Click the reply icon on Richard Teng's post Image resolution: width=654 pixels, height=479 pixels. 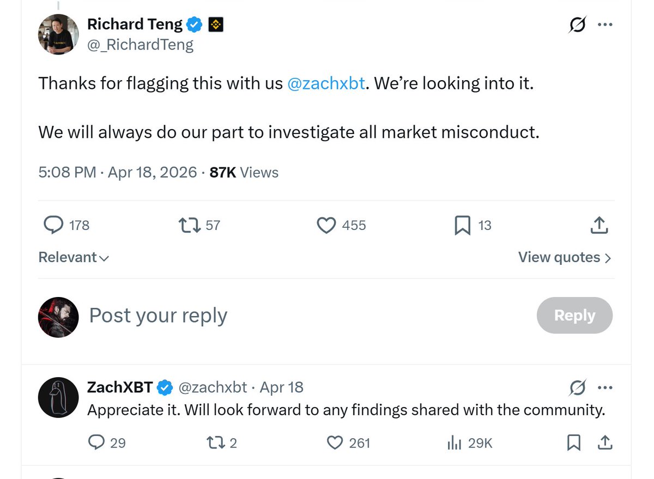point(53,225)
